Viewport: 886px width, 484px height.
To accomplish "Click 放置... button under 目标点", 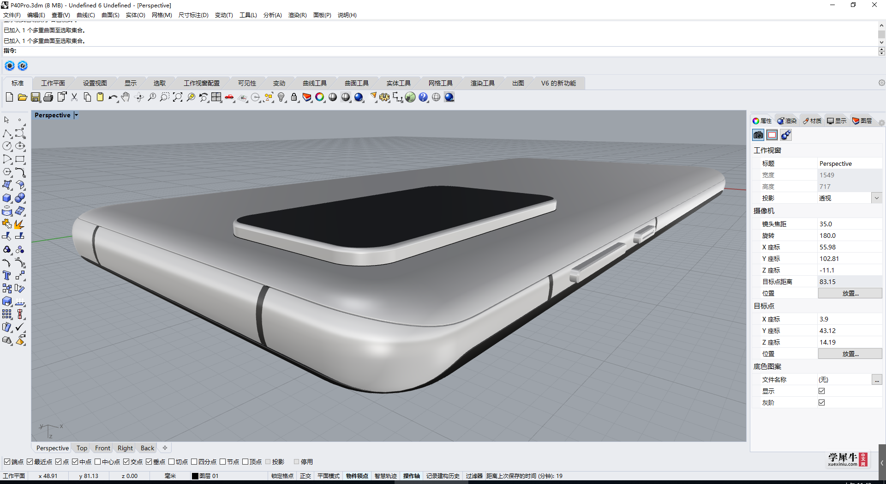I will pyautogui.click(x=850, y=354).
